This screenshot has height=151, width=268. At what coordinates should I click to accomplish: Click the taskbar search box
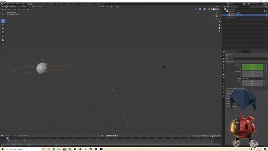23,149
